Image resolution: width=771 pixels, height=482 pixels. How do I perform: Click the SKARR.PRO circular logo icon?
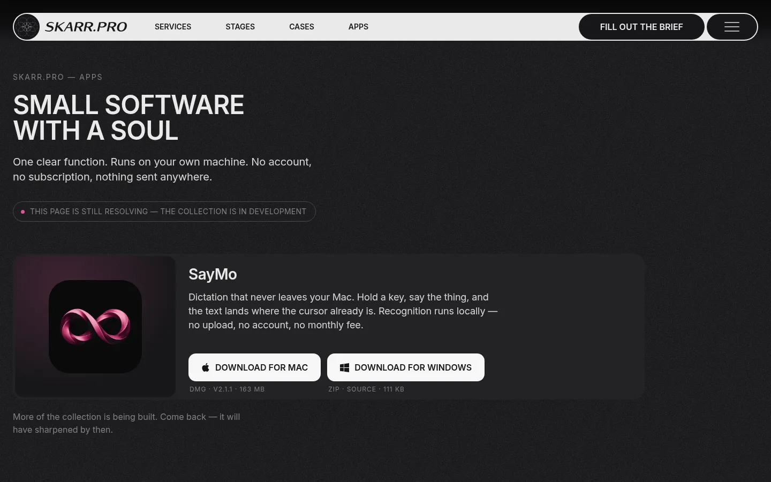click(26, 27)
